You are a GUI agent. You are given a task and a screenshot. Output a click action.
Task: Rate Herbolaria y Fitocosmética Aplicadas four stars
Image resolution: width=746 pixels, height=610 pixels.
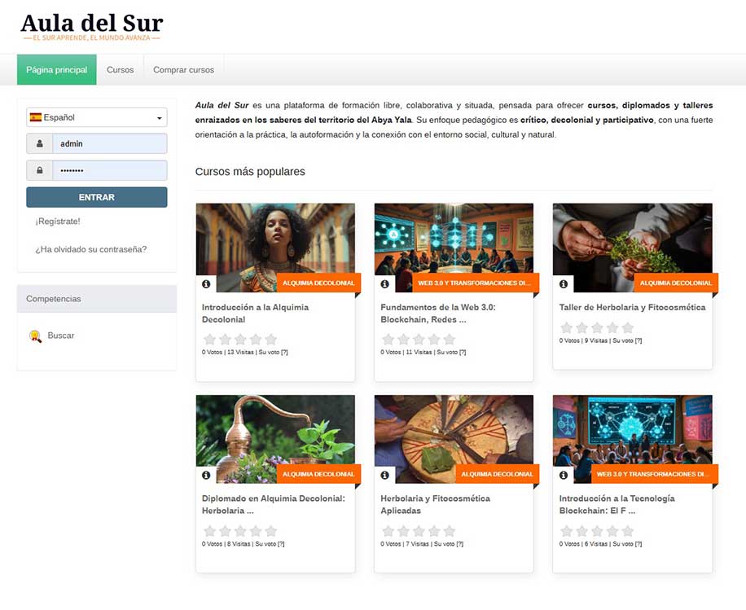coord(434,530)
